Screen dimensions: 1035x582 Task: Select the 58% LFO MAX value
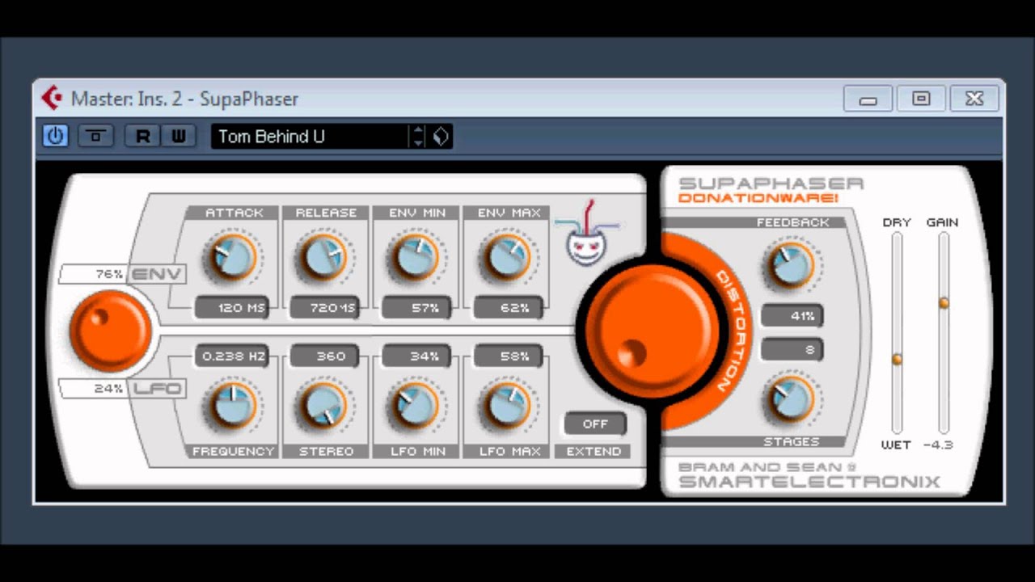508,356
